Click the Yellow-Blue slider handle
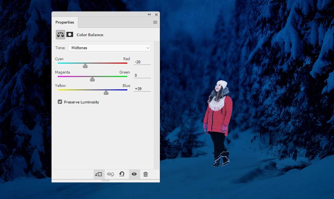The width and height of the screenshot is (334, 199). tap(106, 92)
